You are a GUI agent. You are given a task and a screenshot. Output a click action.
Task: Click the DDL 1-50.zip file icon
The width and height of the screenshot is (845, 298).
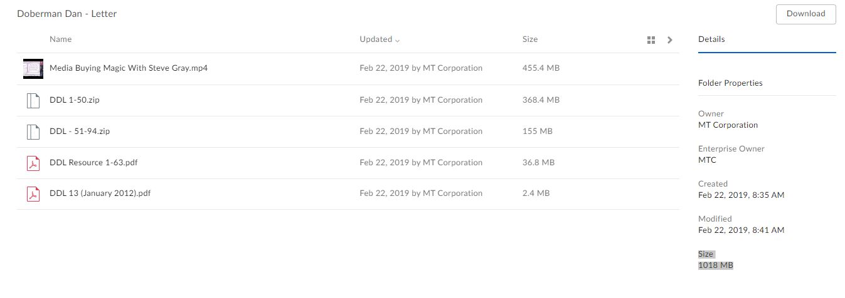tap(33, 100)
